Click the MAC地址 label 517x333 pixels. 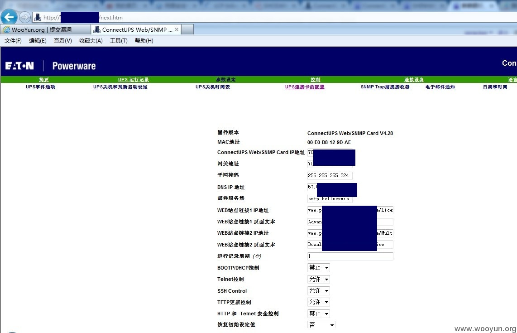[x=229, y=142]
